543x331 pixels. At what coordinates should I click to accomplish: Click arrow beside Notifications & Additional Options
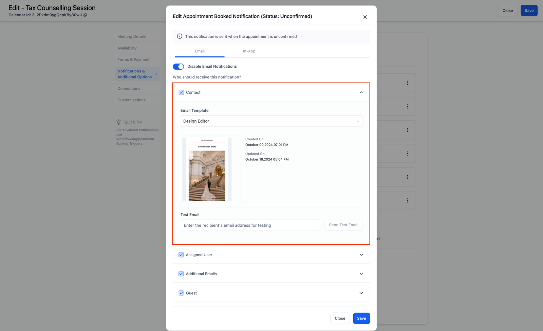point(156,74)
